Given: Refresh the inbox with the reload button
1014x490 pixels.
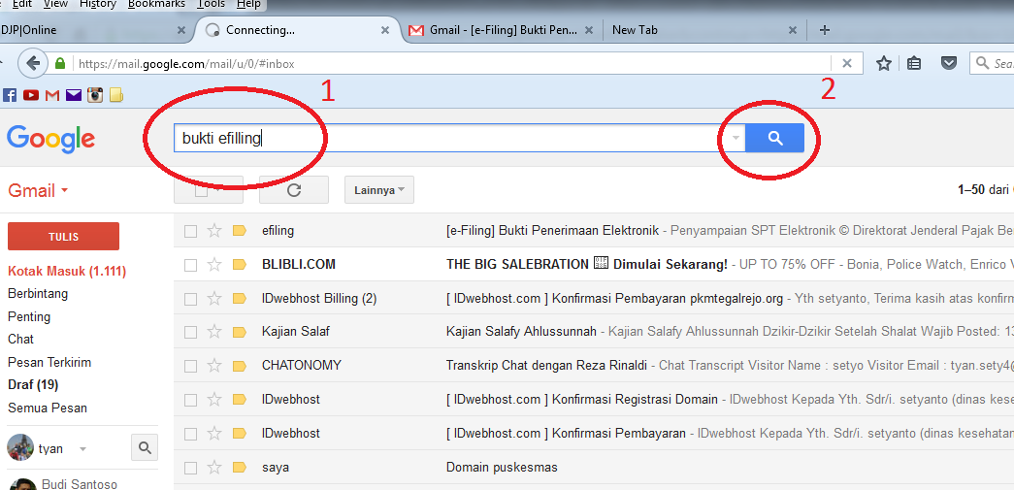Looking at the screenshot, I should click(294, 190).
